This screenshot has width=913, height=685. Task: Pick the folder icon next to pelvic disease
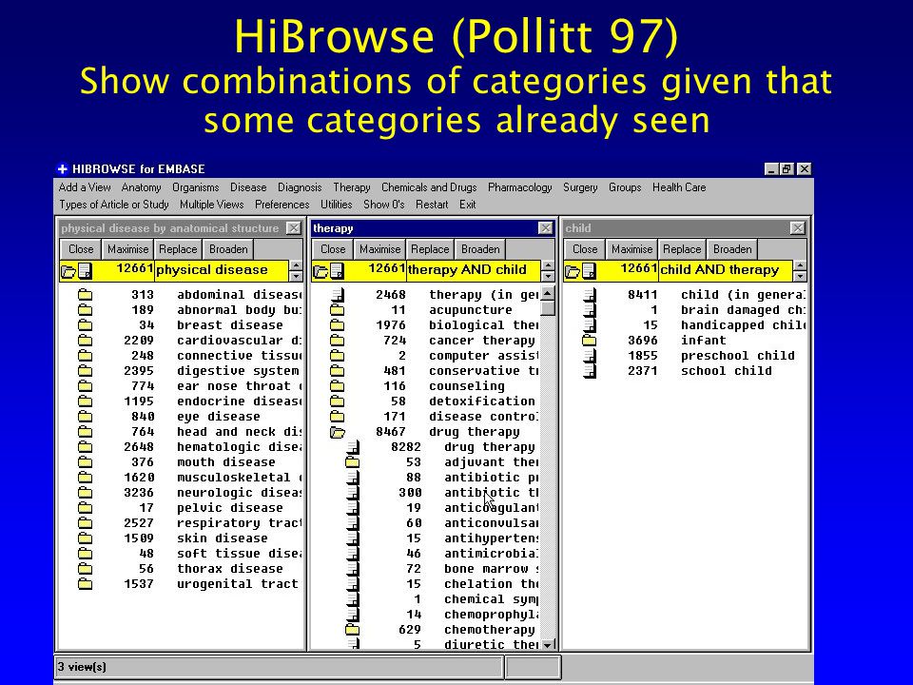click(x=85, y=507)
